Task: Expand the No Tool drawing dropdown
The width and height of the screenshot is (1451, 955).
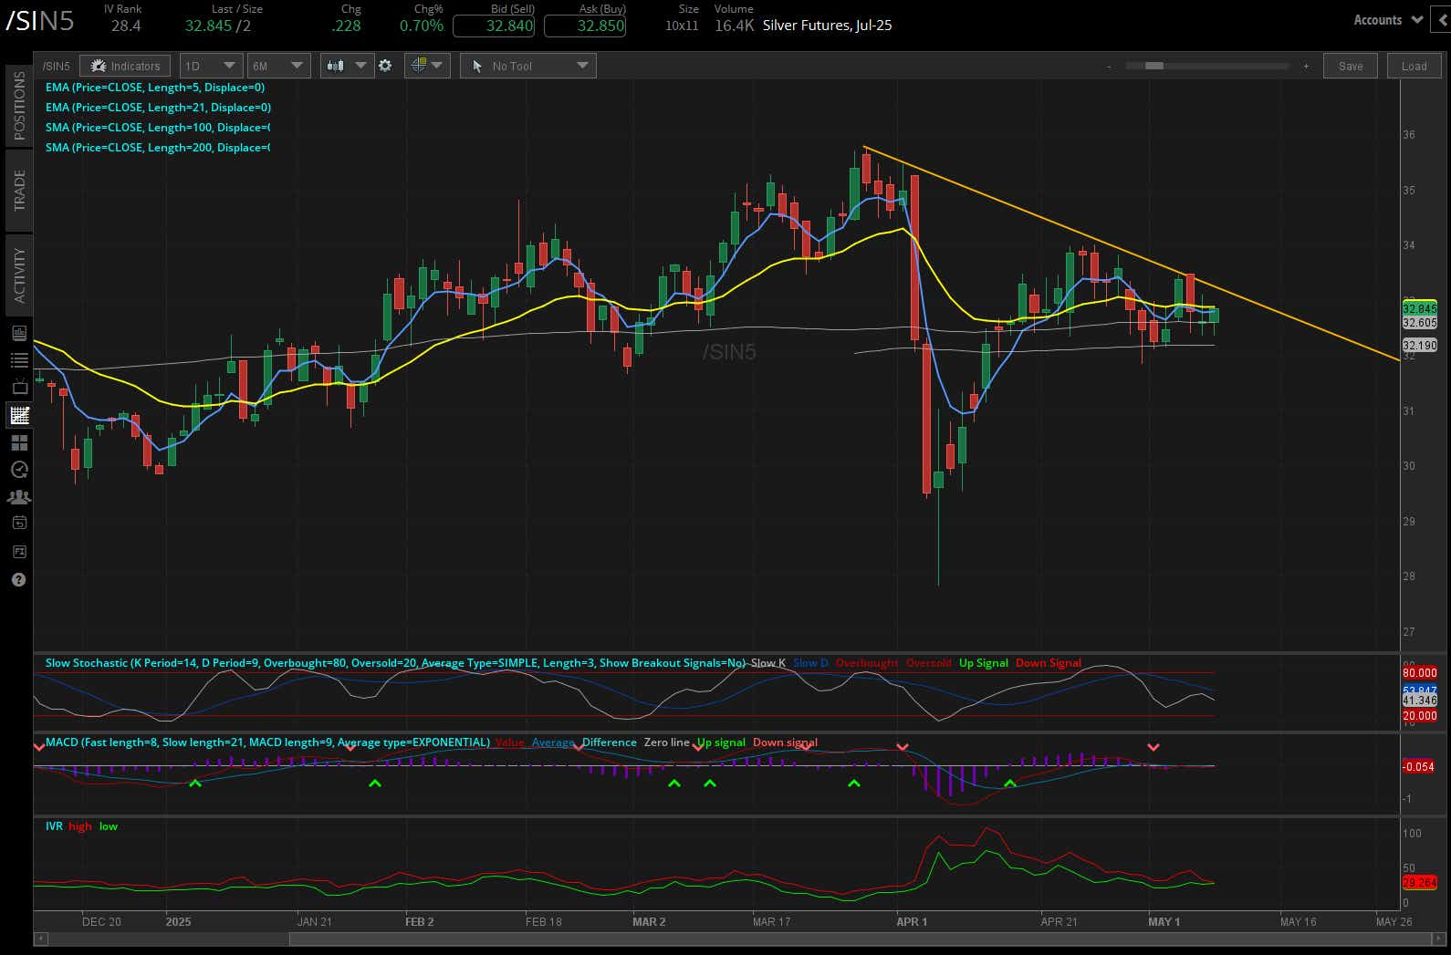Action: pos(527,66)
